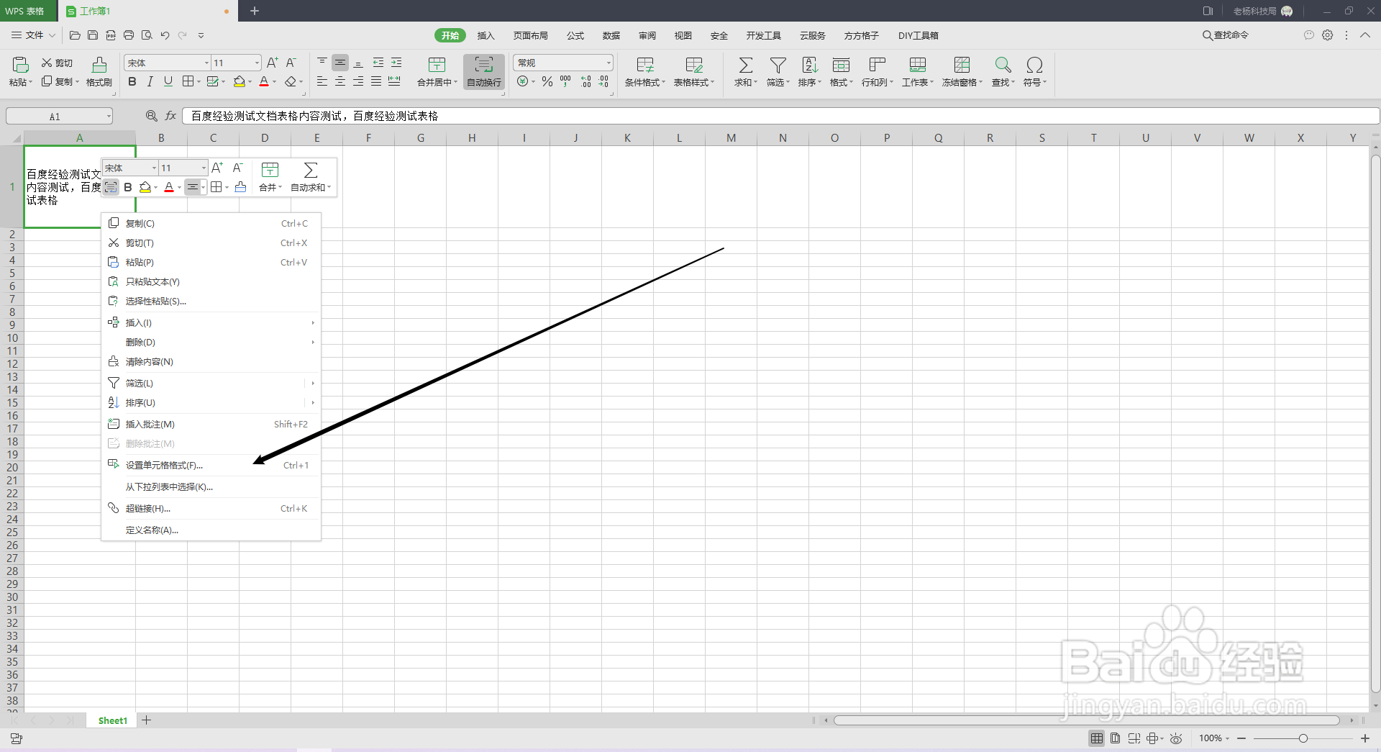This screenshot has height=752, width=1381.
Task: Click the Filter funnel icon in ribbon
Action: coord(778,65)
